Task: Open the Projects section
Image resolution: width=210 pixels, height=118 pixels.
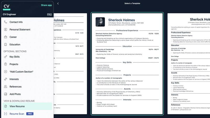Action: 27,64
